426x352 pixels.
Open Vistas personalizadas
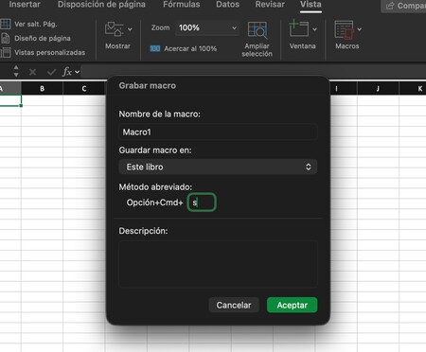tap(49, 53)
